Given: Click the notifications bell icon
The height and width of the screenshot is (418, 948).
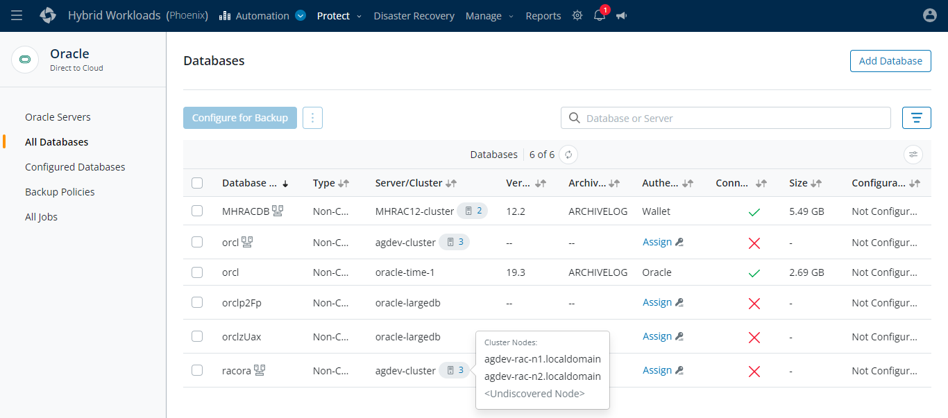Looking at the screenshot, I should click(600, 16).
